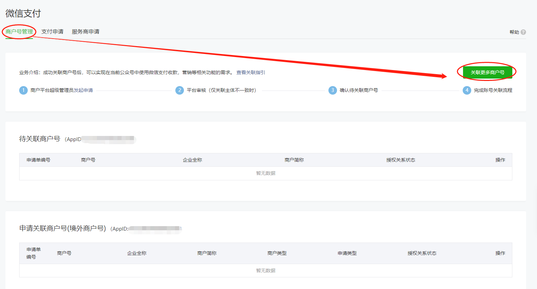Click the 待关联商户号 section heading
Image resolution: width=537 pixels, height=289 pixels.
[x=40, y=139]
